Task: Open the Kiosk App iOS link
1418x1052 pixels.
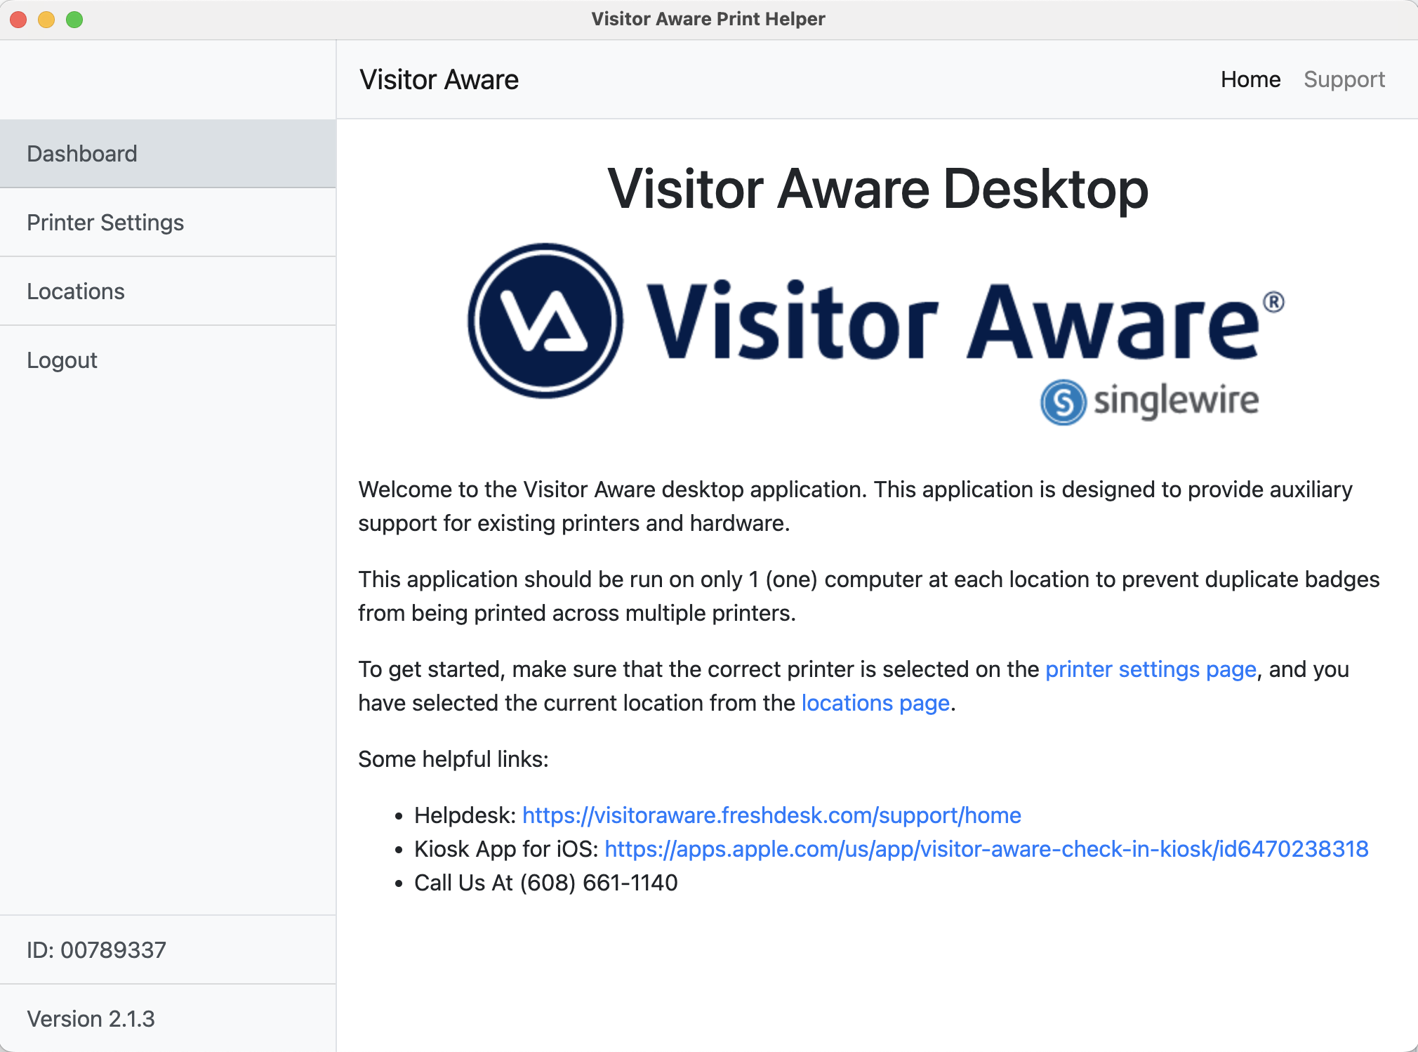Action: coord(986,849)
